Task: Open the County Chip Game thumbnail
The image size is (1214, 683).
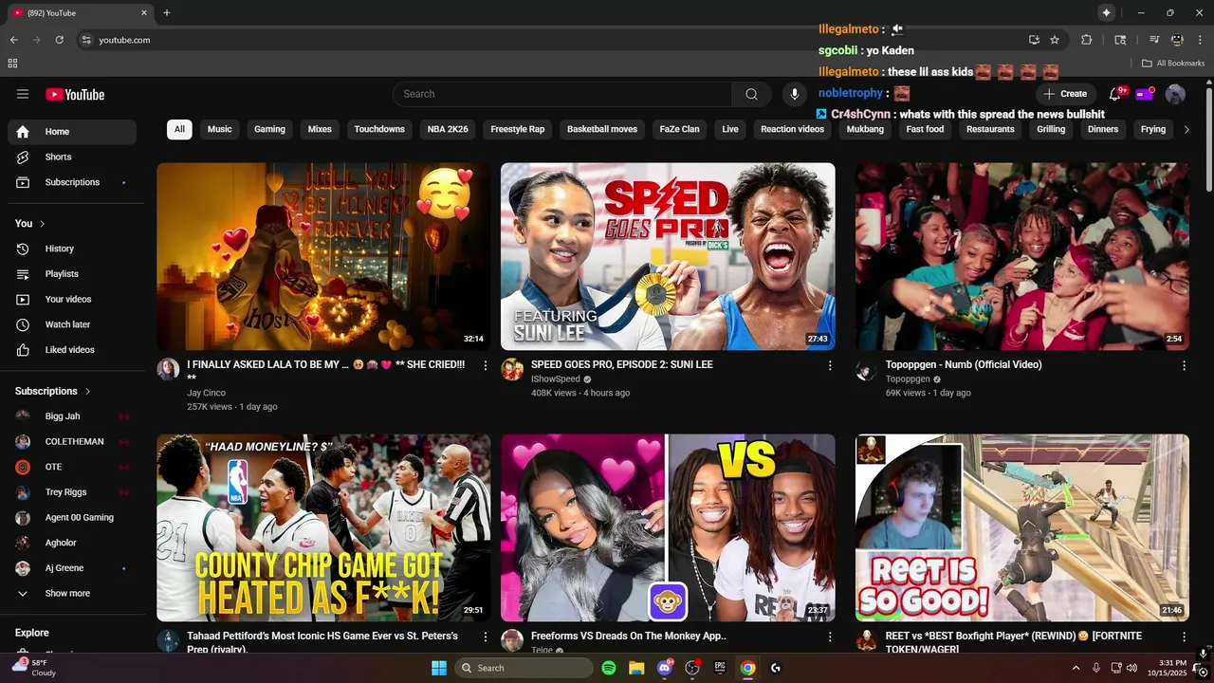Action: click(323, 527)
